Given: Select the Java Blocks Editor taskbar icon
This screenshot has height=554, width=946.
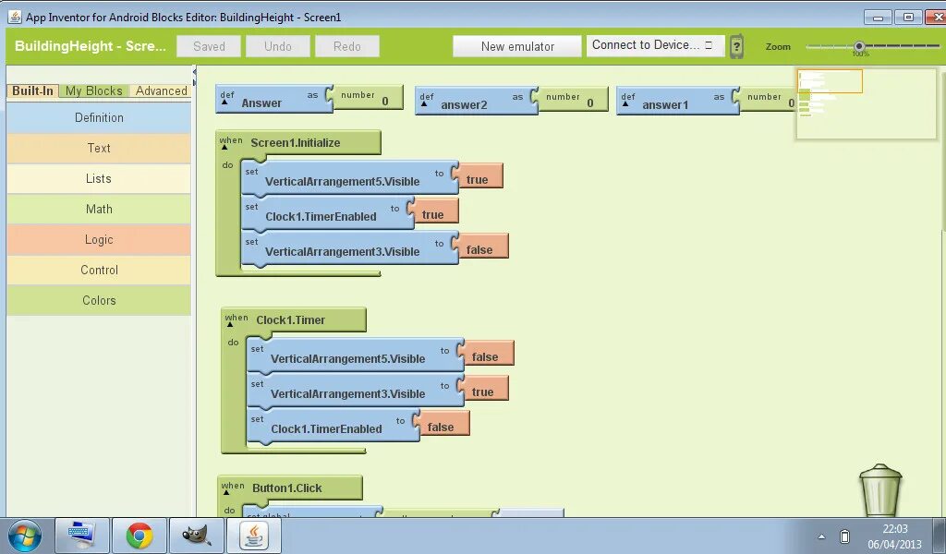Looking at the screenshot, I should click(254, 536).
